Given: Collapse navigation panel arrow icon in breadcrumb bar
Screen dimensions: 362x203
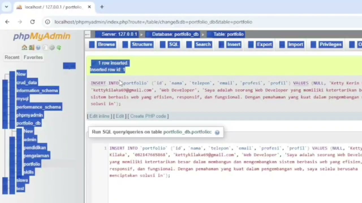Looking at the screenshot, I should (87, 34).
